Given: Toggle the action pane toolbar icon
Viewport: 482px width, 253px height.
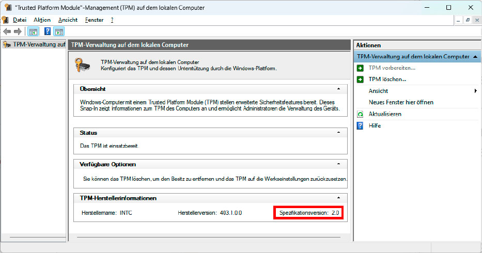Looking at the screenshot, I should tap(59, 31).
